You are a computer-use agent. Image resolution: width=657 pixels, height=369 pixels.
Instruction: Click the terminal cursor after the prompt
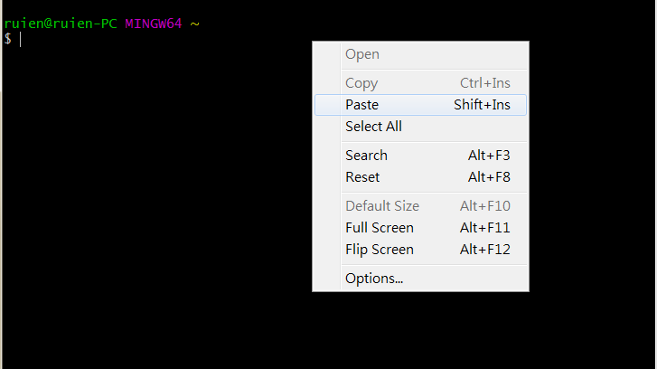[20, 39]
